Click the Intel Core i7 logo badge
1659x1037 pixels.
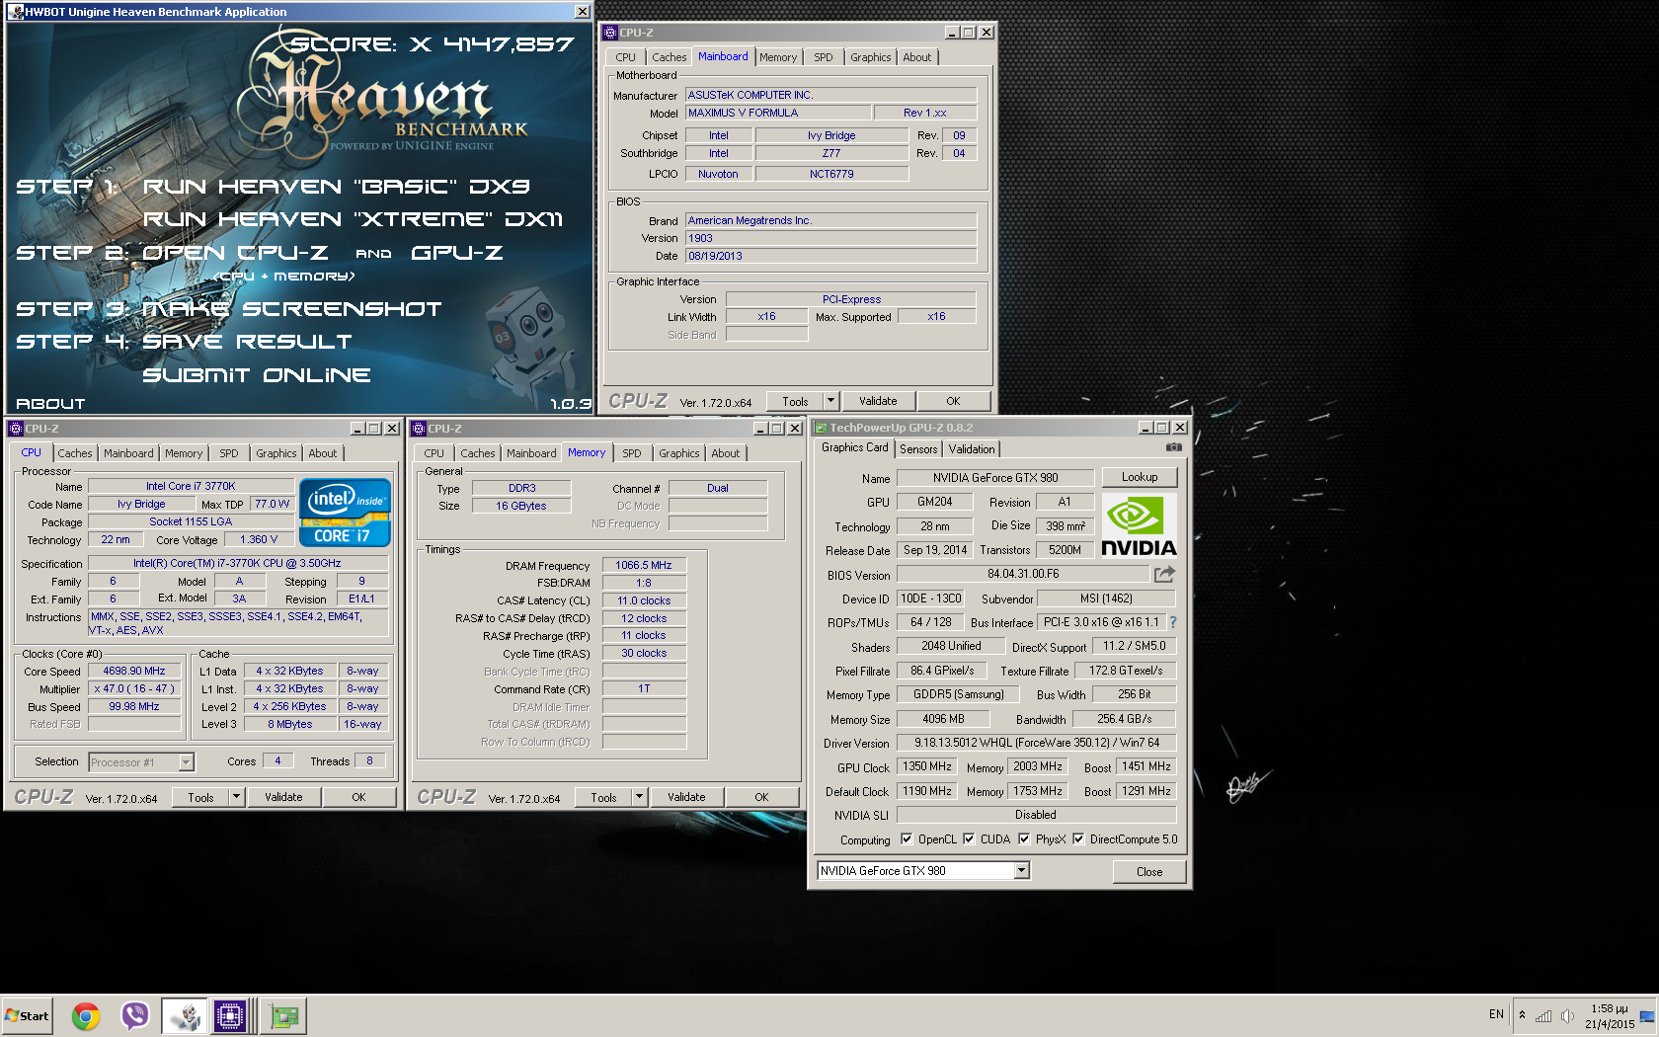pyautogui.click(x=345, y=513)
